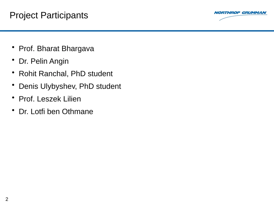Click the Northrop Grumman logo

(x=241, y=16)
